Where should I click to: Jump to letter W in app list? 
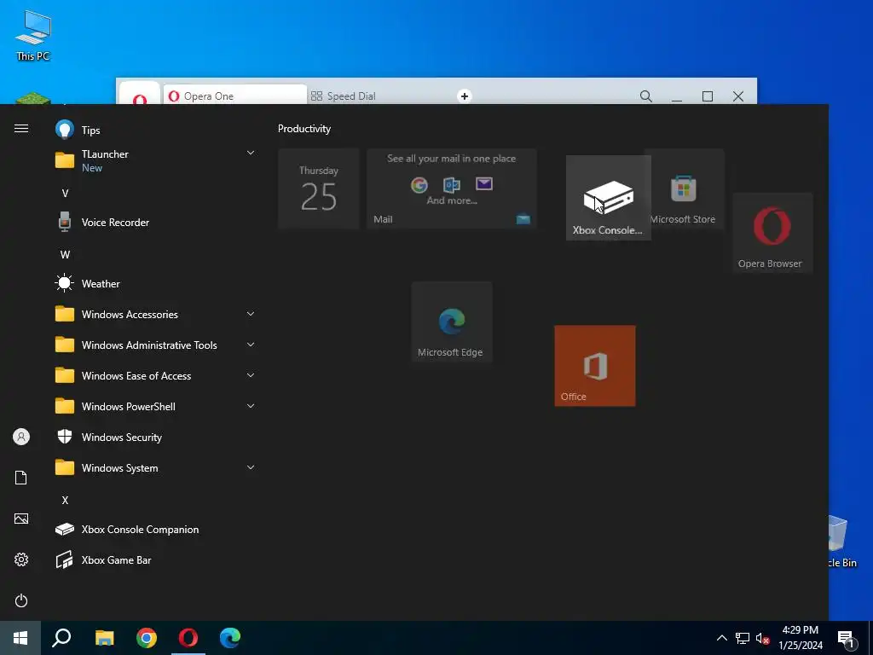pos(65,254)
